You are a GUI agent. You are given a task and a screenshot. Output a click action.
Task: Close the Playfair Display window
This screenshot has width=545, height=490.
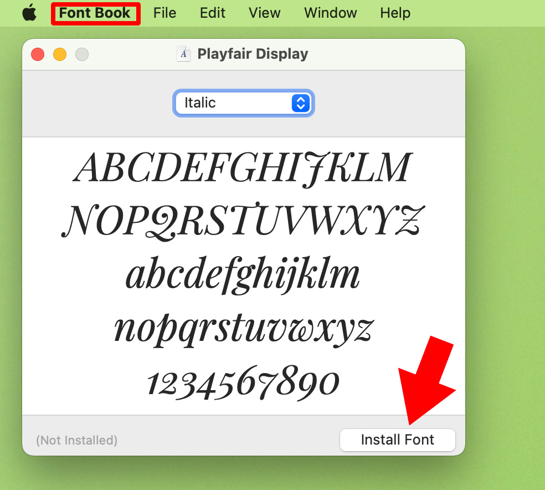38,54
